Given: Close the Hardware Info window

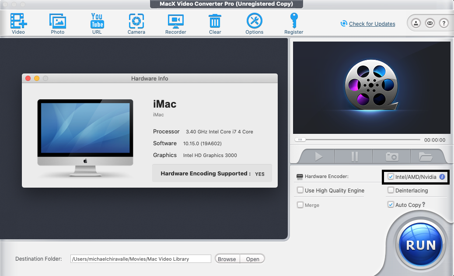Looking at the screenshot, I should click(28, 78).
